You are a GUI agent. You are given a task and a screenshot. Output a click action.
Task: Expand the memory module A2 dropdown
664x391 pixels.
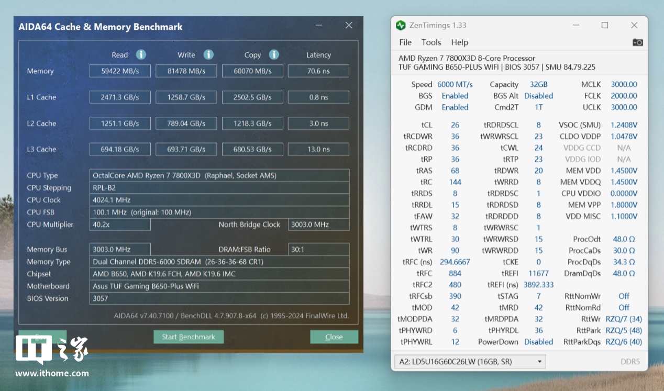(x=539, y=362)
